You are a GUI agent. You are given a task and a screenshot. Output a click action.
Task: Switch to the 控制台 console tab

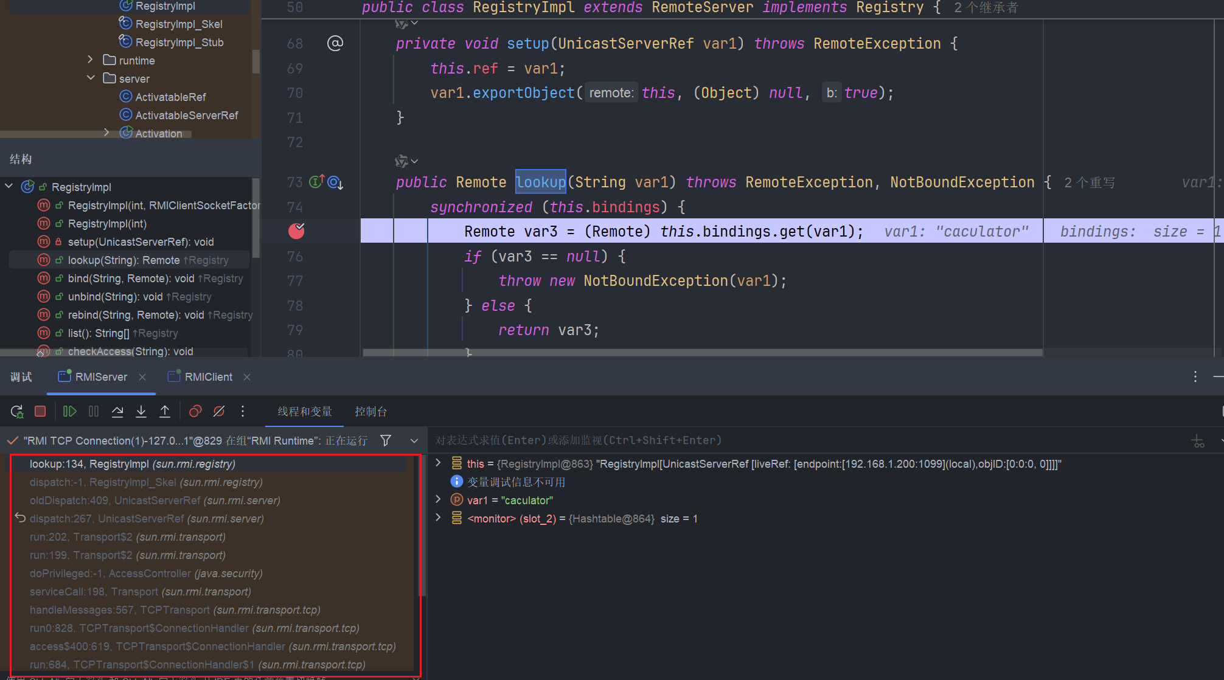370,412
